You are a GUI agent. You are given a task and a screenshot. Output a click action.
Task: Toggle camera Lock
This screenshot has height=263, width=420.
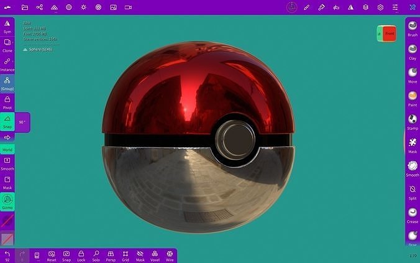[81, 256]
